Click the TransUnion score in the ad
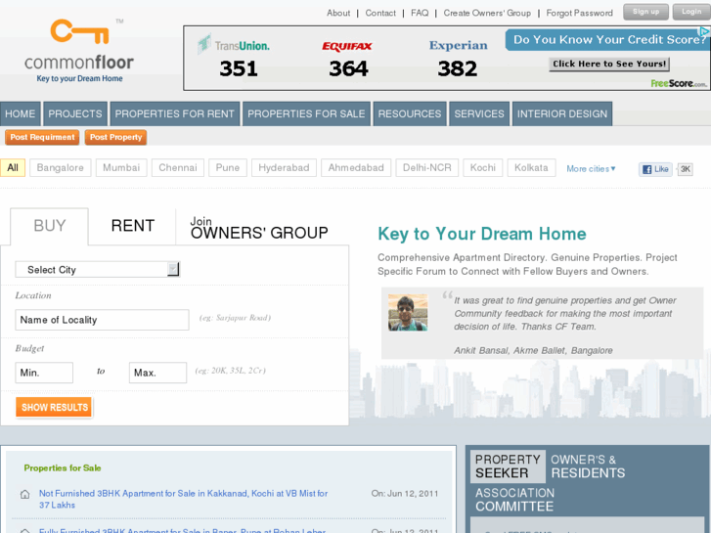This screenshot has width=711, height=533. pyautogui.click(x=239, y=69)
